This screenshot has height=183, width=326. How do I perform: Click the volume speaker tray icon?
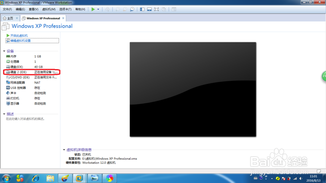point(301,178)
